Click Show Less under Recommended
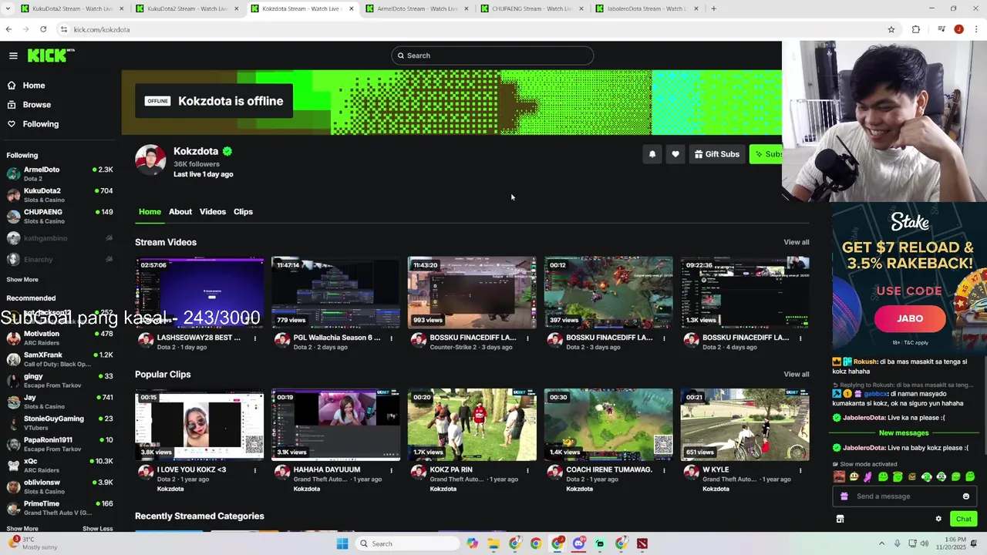The width and height of the screenshot is (987, 555). [x=97, y=529]
